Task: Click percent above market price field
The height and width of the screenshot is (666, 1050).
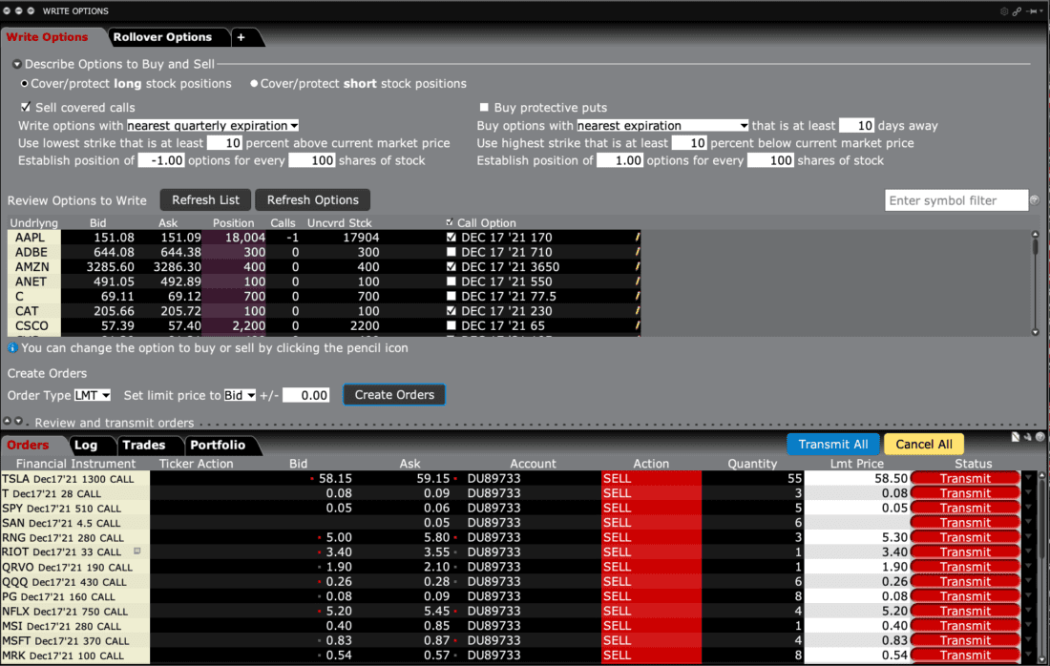Action: [225, 143]
